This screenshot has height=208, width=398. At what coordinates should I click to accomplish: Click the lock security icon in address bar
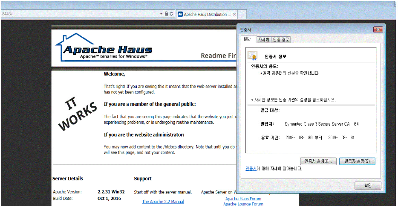coord(166,14)
